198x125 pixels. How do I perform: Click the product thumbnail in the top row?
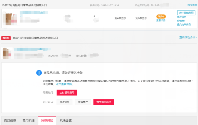[x=10, y=19]
